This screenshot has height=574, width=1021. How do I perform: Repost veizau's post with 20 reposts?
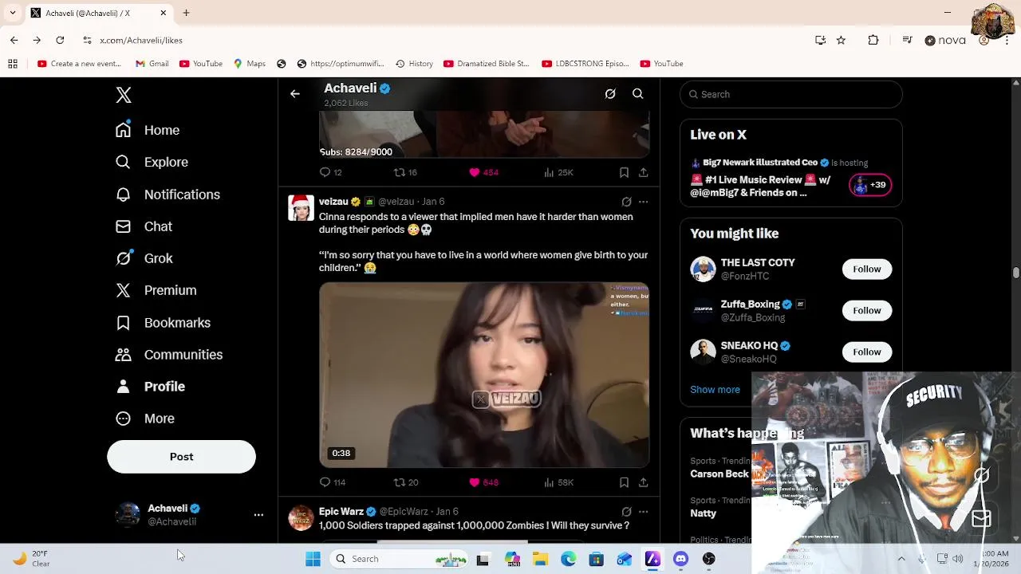pyautogui.click(x=406, y=482)
